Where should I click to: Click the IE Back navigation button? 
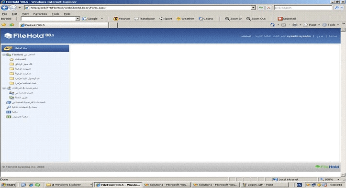4,8
